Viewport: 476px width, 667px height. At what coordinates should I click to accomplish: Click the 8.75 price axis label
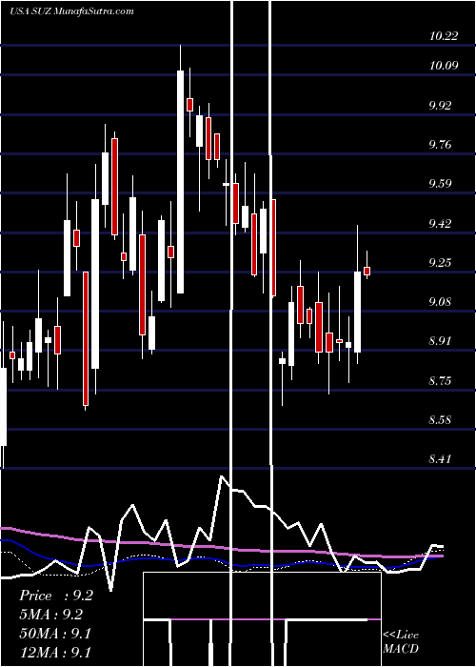point(440,381)
